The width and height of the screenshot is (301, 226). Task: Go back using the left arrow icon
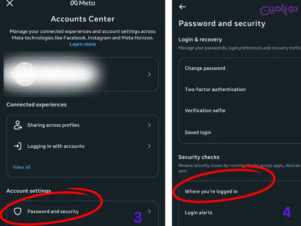pyautogui.click(x=182, y=7)
